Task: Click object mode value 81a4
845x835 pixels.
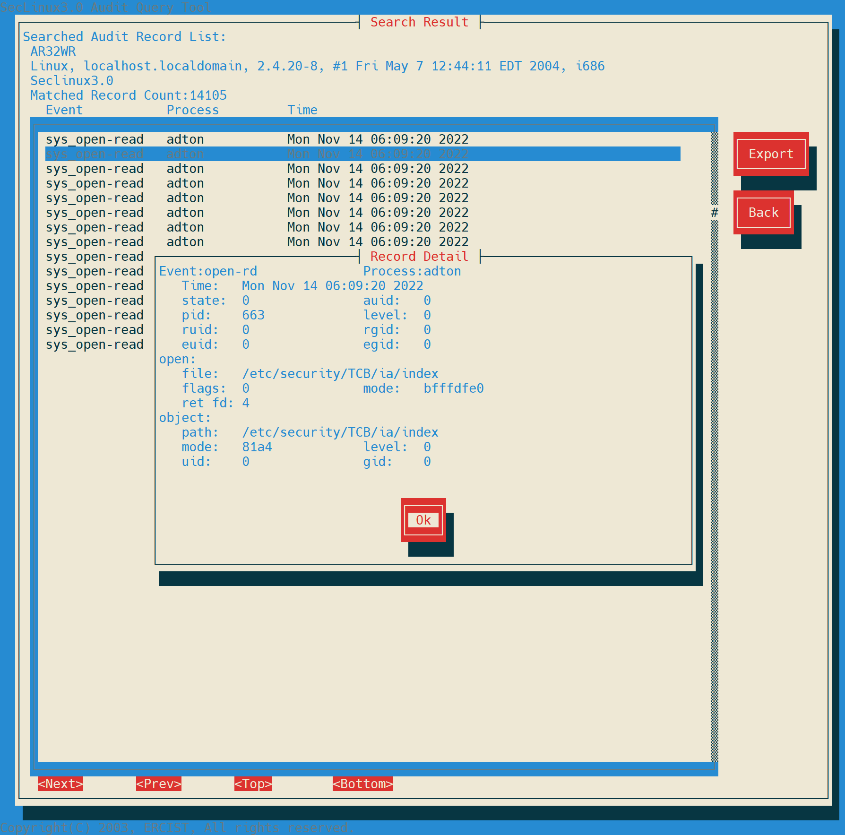Action: (257, 447)
